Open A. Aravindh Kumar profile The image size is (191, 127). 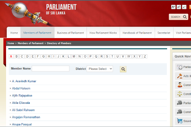point(24,81)
